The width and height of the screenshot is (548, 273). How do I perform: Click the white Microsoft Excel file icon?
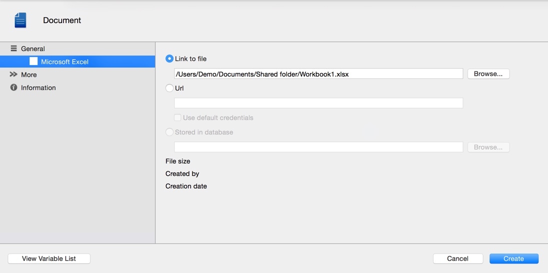point(33,61)
